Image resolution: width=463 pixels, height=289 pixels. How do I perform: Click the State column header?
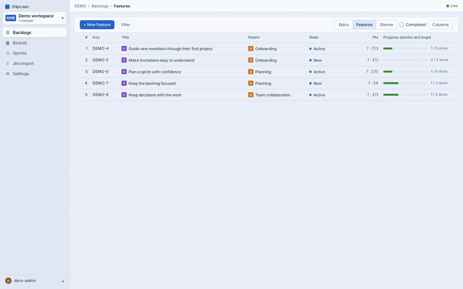pyautogui.click(x=314, y=38)
